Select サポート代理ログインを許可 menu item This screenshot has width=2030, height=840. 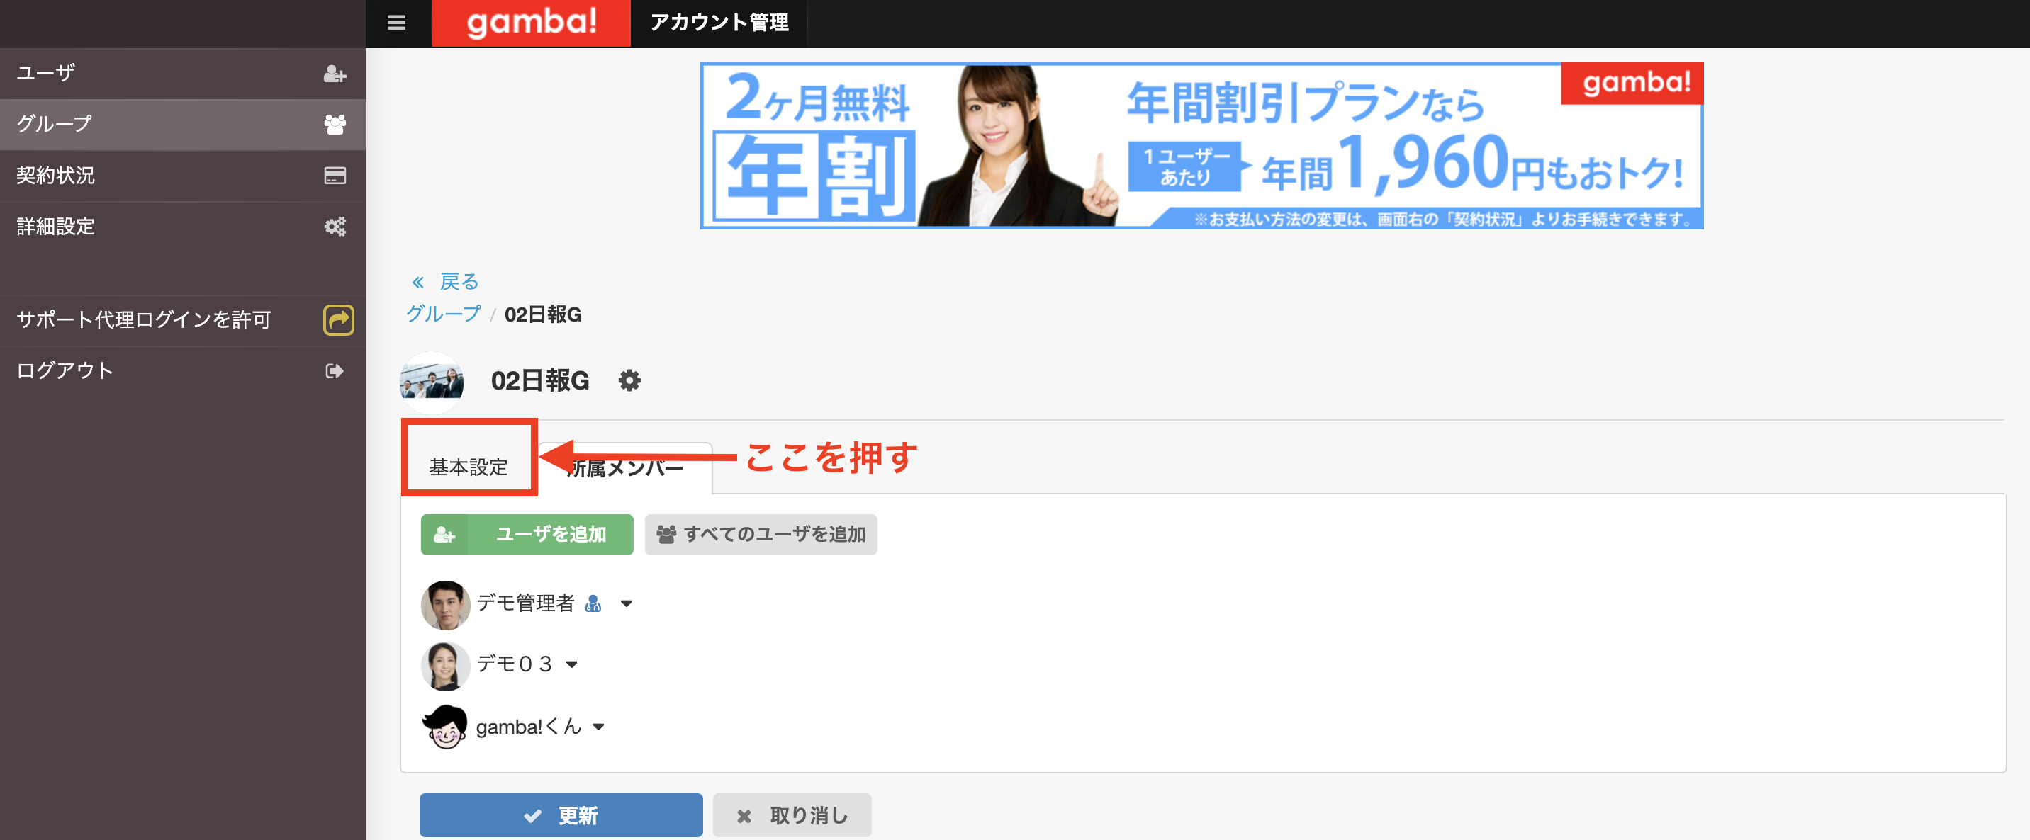pos(183,319)
